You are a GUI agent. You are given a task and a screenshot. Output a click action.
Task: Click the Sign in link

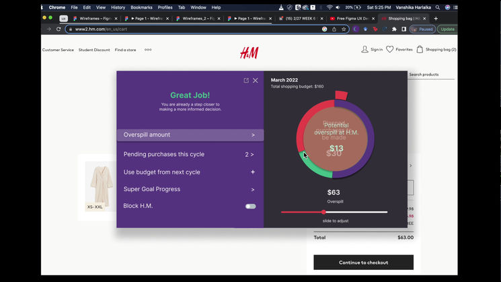[377, 50]
